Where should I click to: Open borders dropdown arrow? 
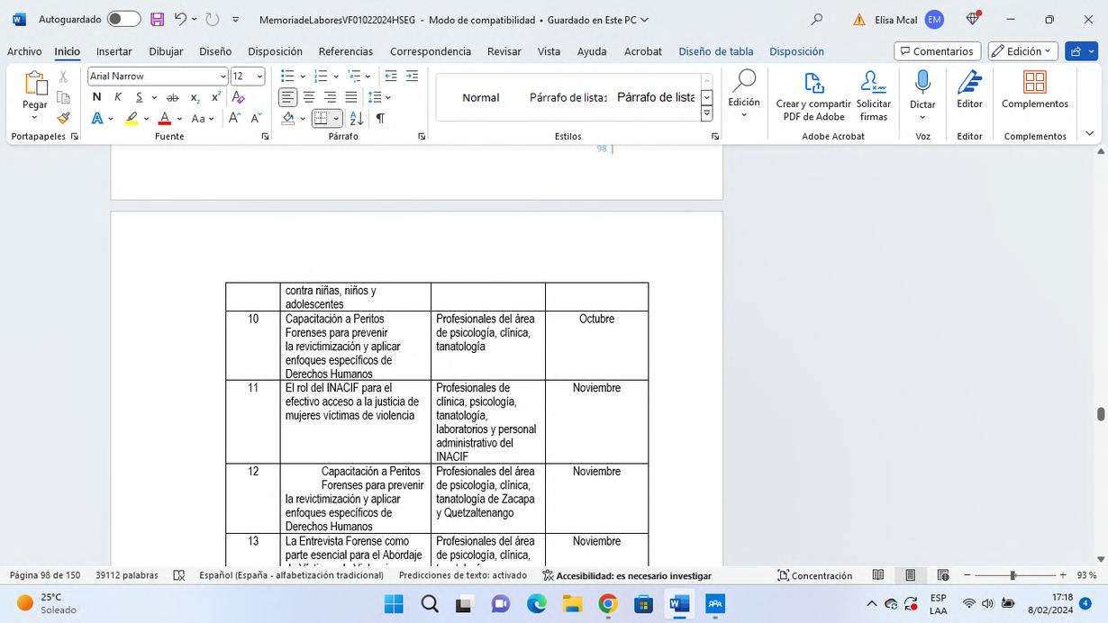point(336,119)
